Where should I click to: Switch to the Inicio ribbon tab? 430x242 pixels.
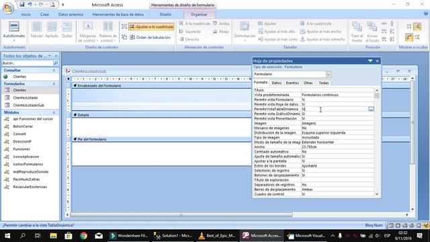[x=26, y=14]
